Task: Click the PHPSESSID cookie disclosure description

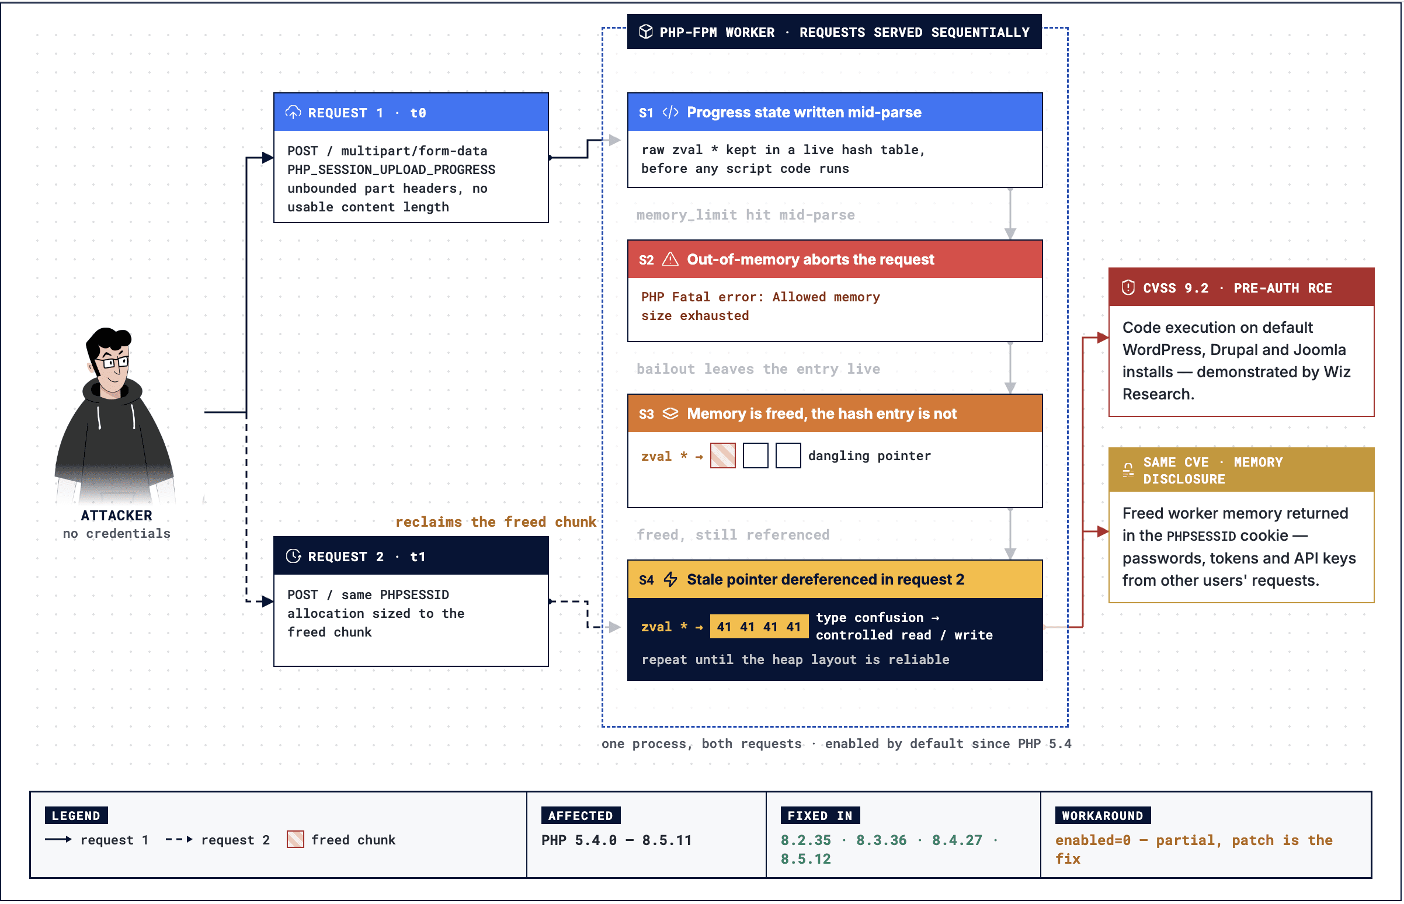Action: pos(1240,548)
